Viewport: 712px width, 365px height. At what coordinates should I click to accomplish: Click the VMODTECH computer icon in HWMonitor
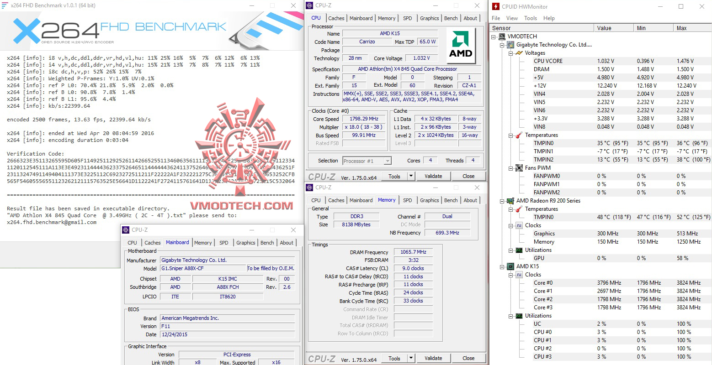pyautogui.click(x=502, y=36)
